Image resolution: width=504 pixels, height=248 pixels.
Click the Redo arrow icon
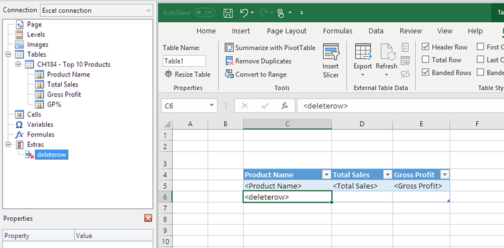point(263,13)
